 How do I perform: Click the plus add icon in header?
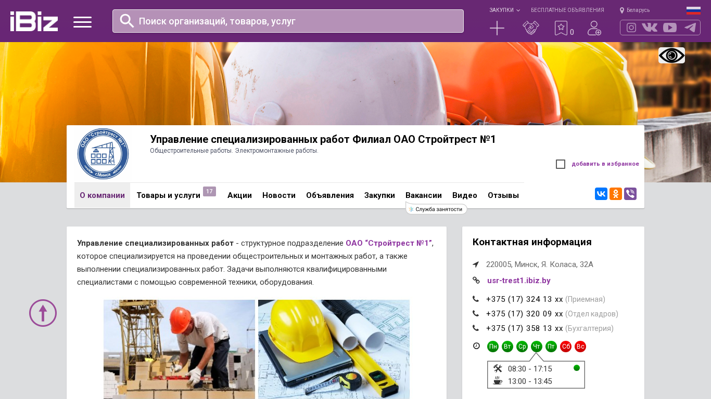(497, 28)
